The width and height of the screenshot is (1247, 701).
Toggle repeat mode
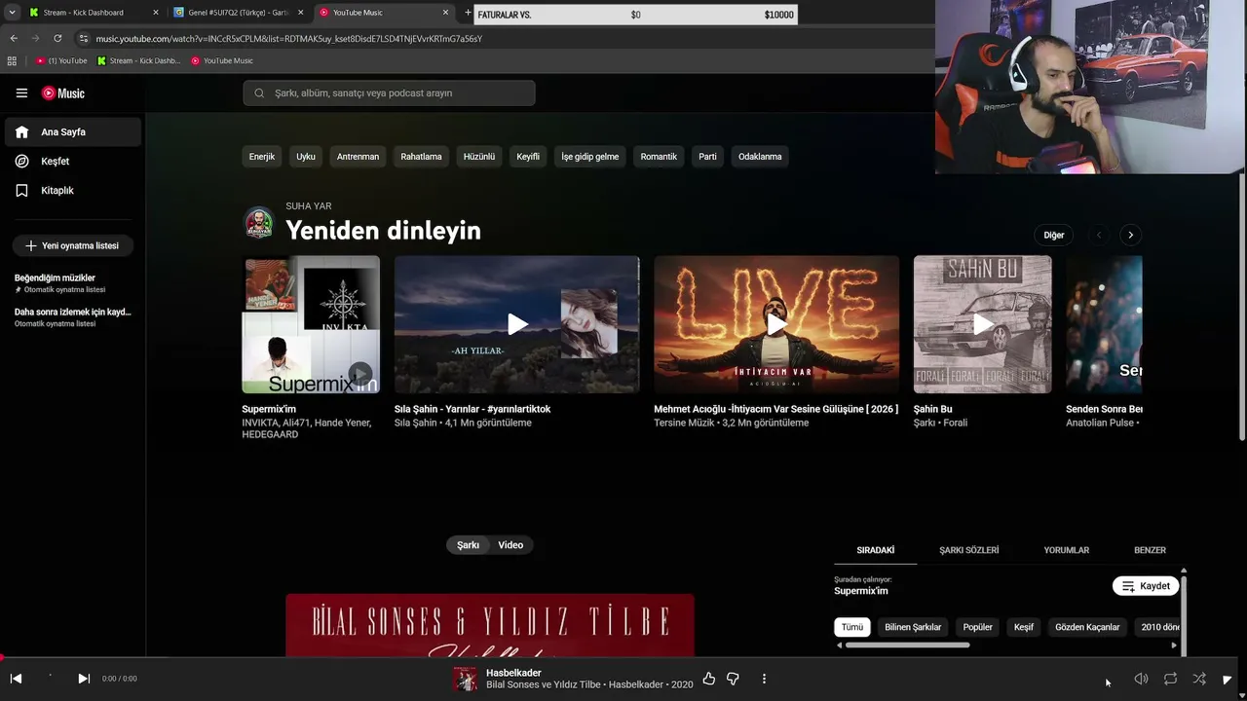1170,679
